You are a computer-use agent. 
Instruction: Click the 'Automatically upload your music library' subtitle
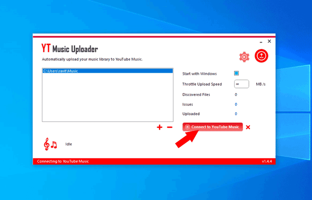(92, 59)
